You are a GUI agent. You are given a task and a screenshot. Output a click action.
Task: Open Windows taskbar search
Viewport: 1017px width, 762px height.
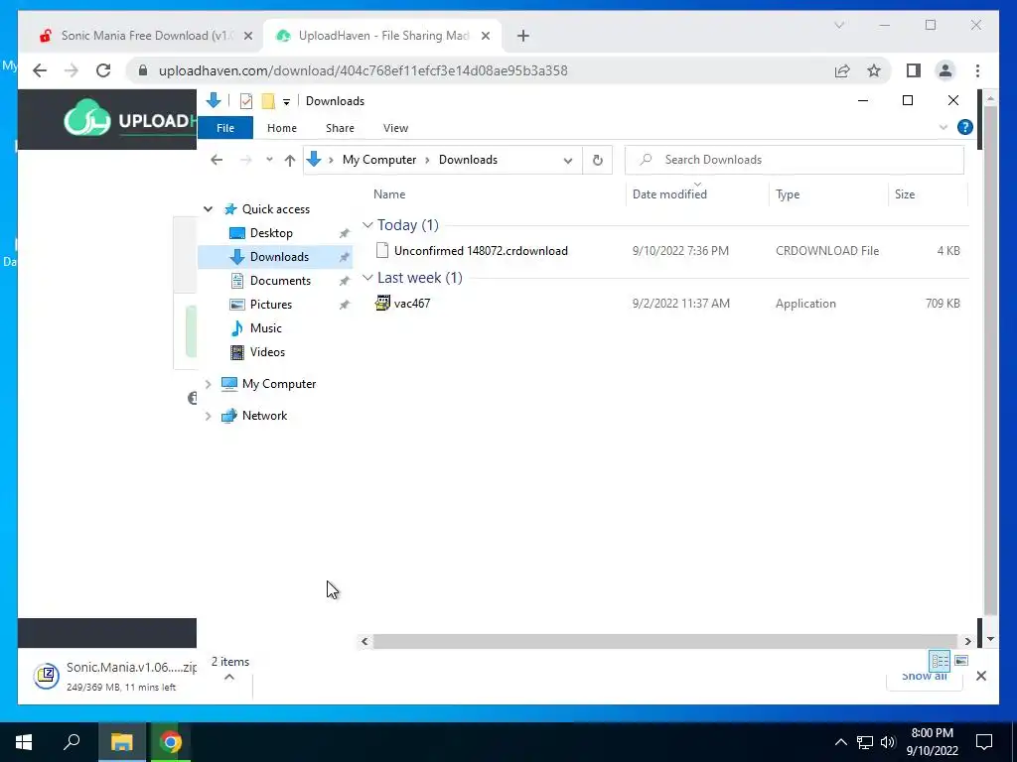[72, 742]
